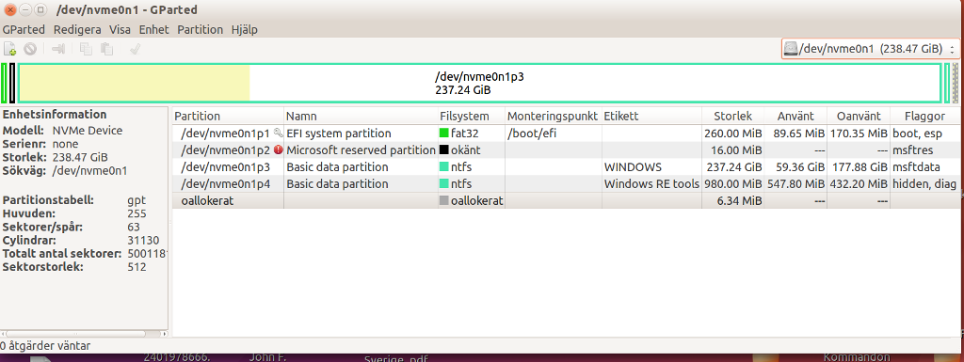964x362 pixels.
Task: Click the Filsystem column header
Action: coord(471,116)
